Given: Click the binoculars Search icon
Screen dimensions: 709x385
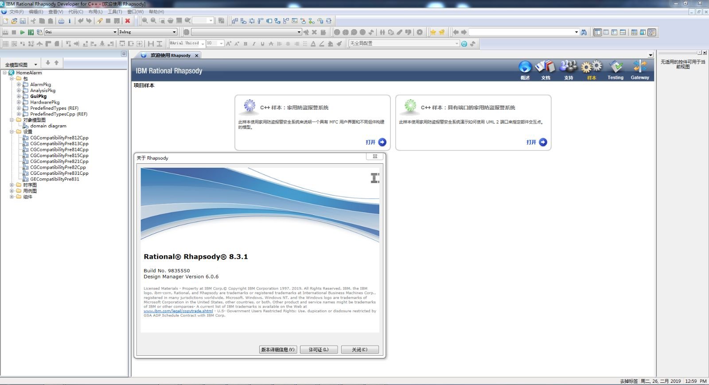Looking at the screenshot, I should (x=584, y=32).
